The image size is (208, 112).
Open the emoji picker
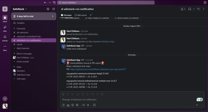[x=73, y=105]
